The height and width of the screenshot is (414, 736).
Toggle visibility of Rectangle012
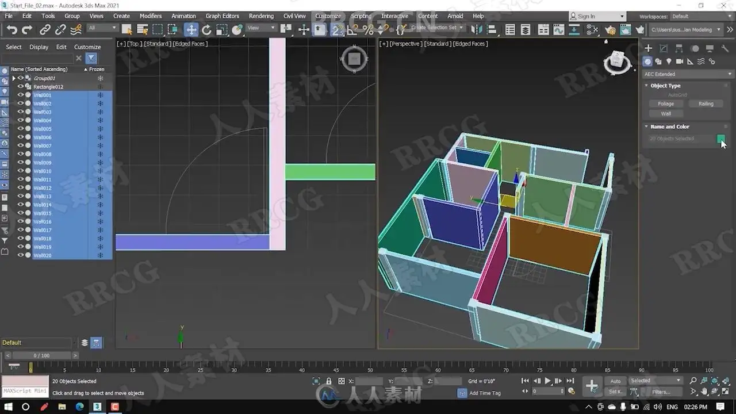point(21,87)
